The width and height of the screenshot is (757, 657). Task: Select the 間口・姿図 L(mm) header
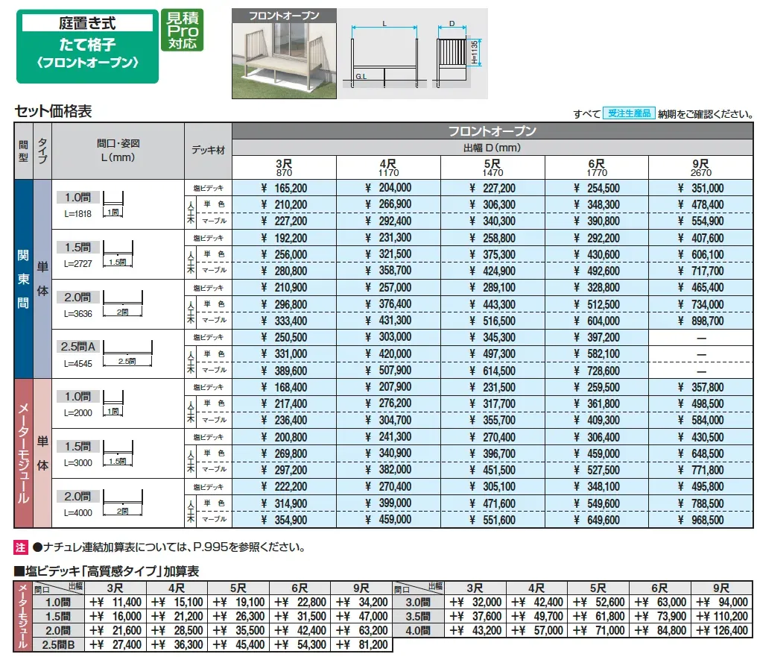coord(118,150)
